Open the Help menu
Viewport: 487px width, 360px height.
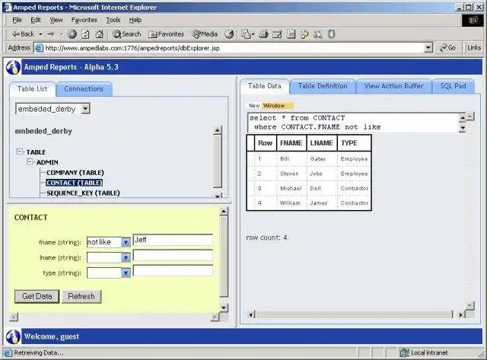pos(135,21)
